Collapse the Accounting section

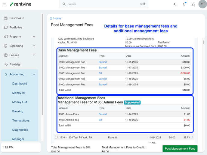coord(34,74)
